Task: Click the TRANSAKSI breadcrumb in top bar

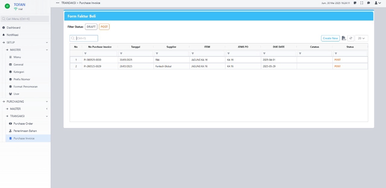Action: tap(68, 3)
